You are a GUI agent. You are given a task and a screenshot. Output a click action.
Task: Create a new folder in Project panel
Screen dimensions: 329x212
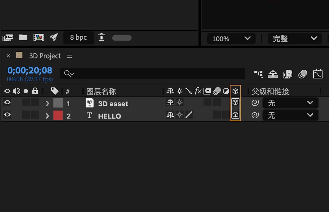click(x=23, y=37)
